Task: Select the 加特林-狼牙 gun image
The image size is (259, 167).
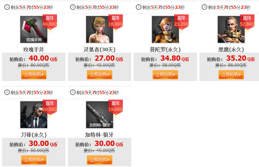Action: pyautogui.click(x=100, y=115)
